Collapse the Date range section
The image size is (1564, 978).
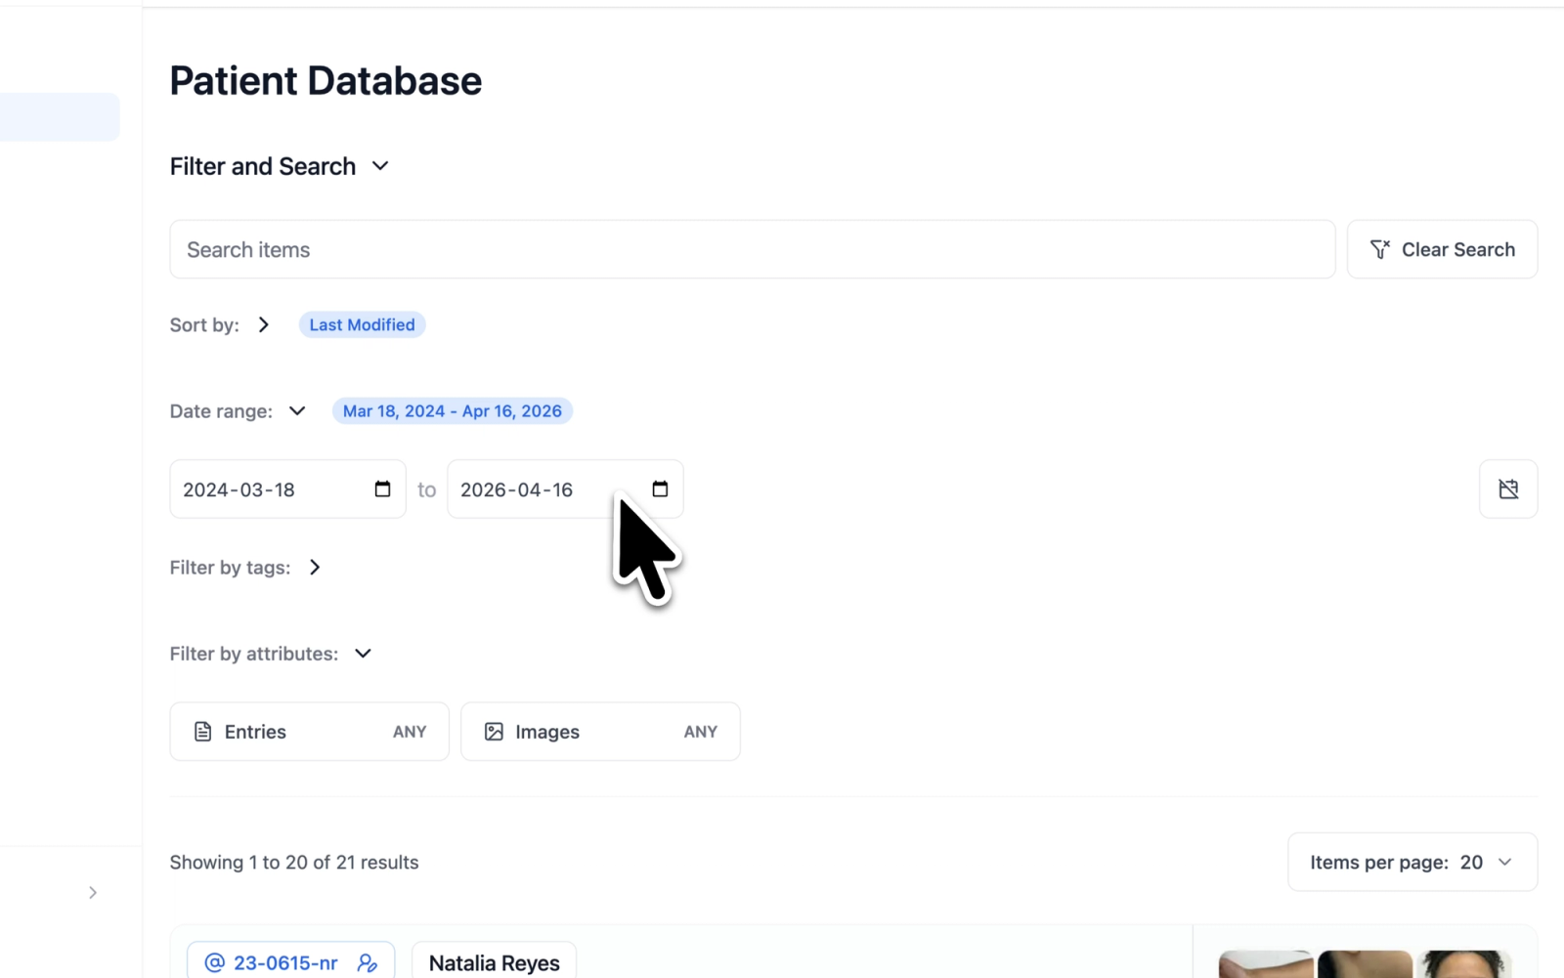(x=297, y=411)
